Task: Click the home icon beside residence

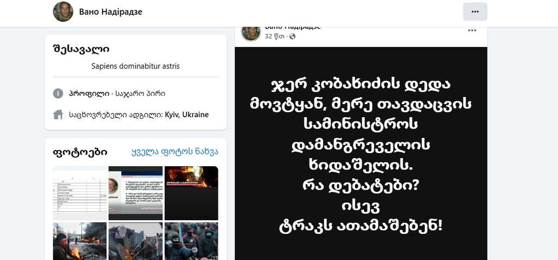Action: pyautogui.click(x=58, y=114)
